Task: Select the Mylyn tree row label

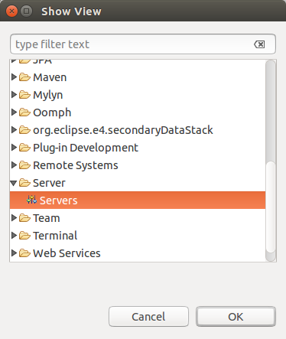Action: coord(48,95)
